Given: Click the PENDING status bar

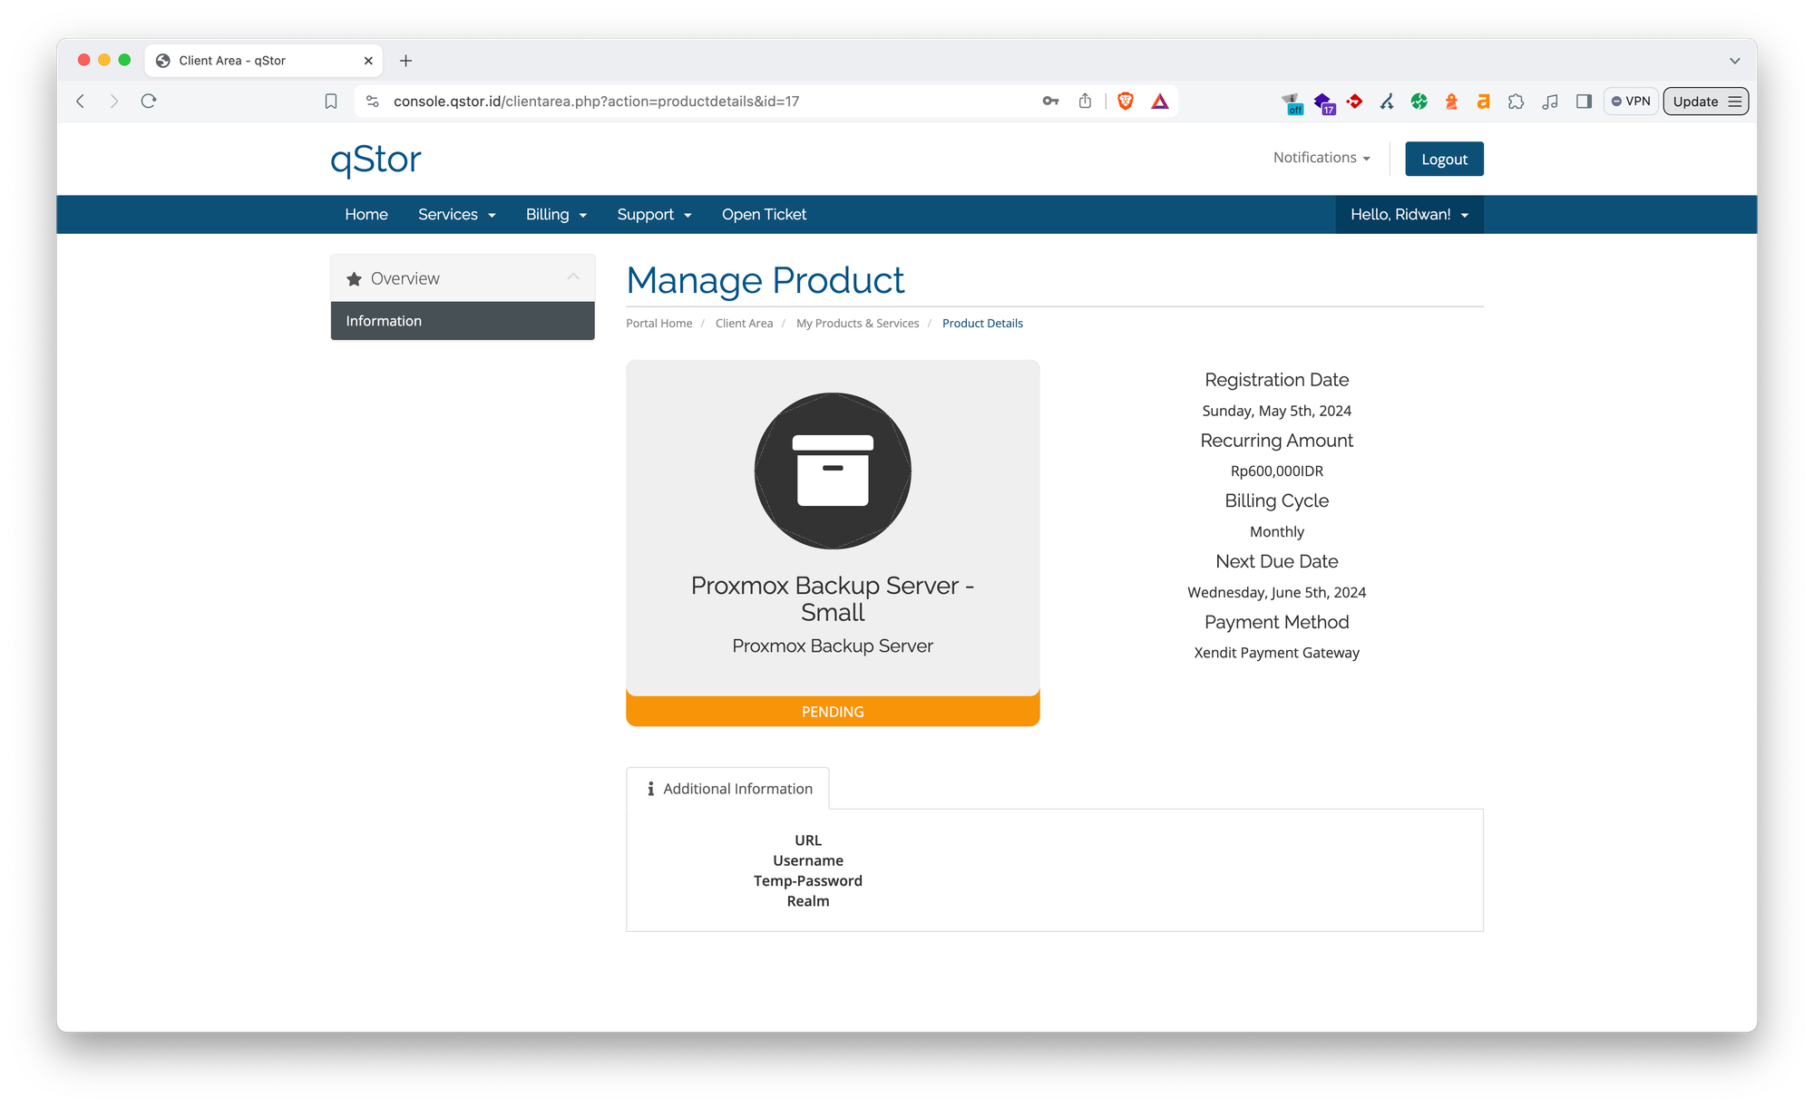Looking at the screenshot, I should tap(833, 712).
